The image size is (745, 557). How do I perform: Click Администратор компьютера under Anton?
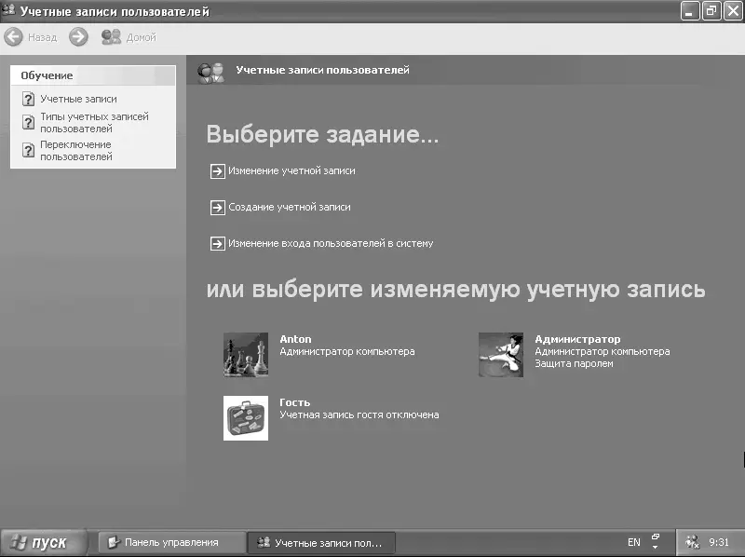[346, 351]
